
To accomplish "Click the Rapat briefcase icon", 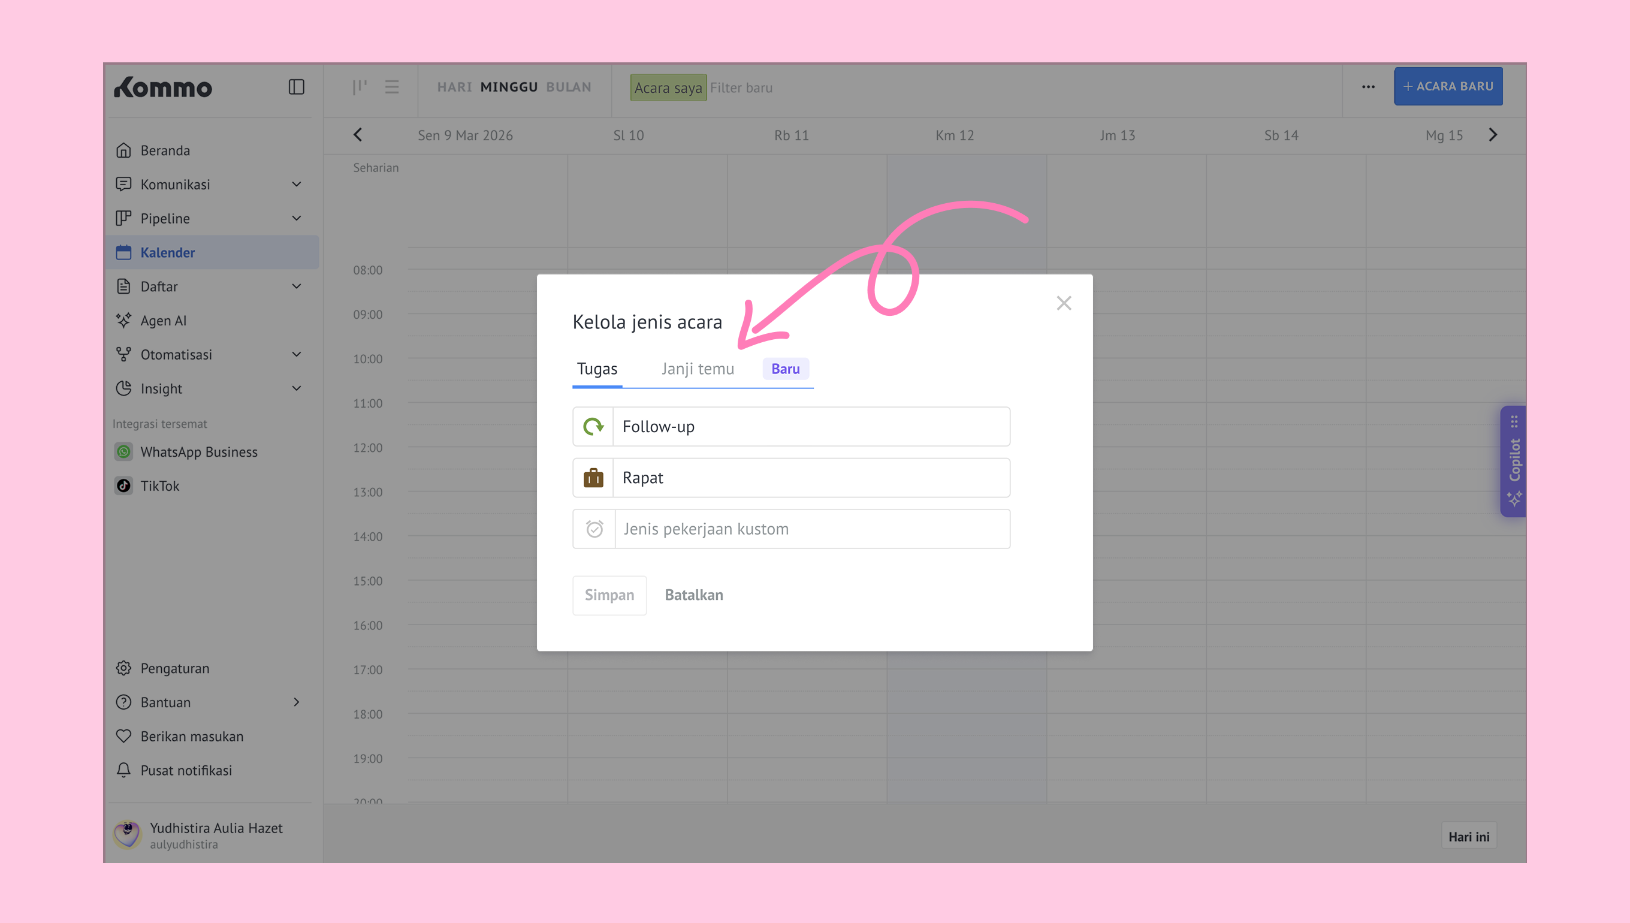I will (593, 478).
